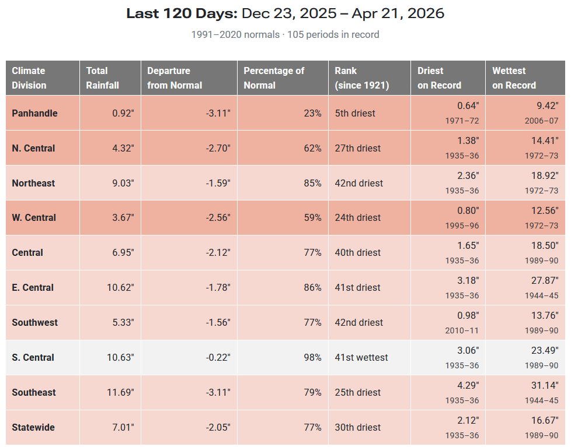Select the Southwest division cell

35,323
